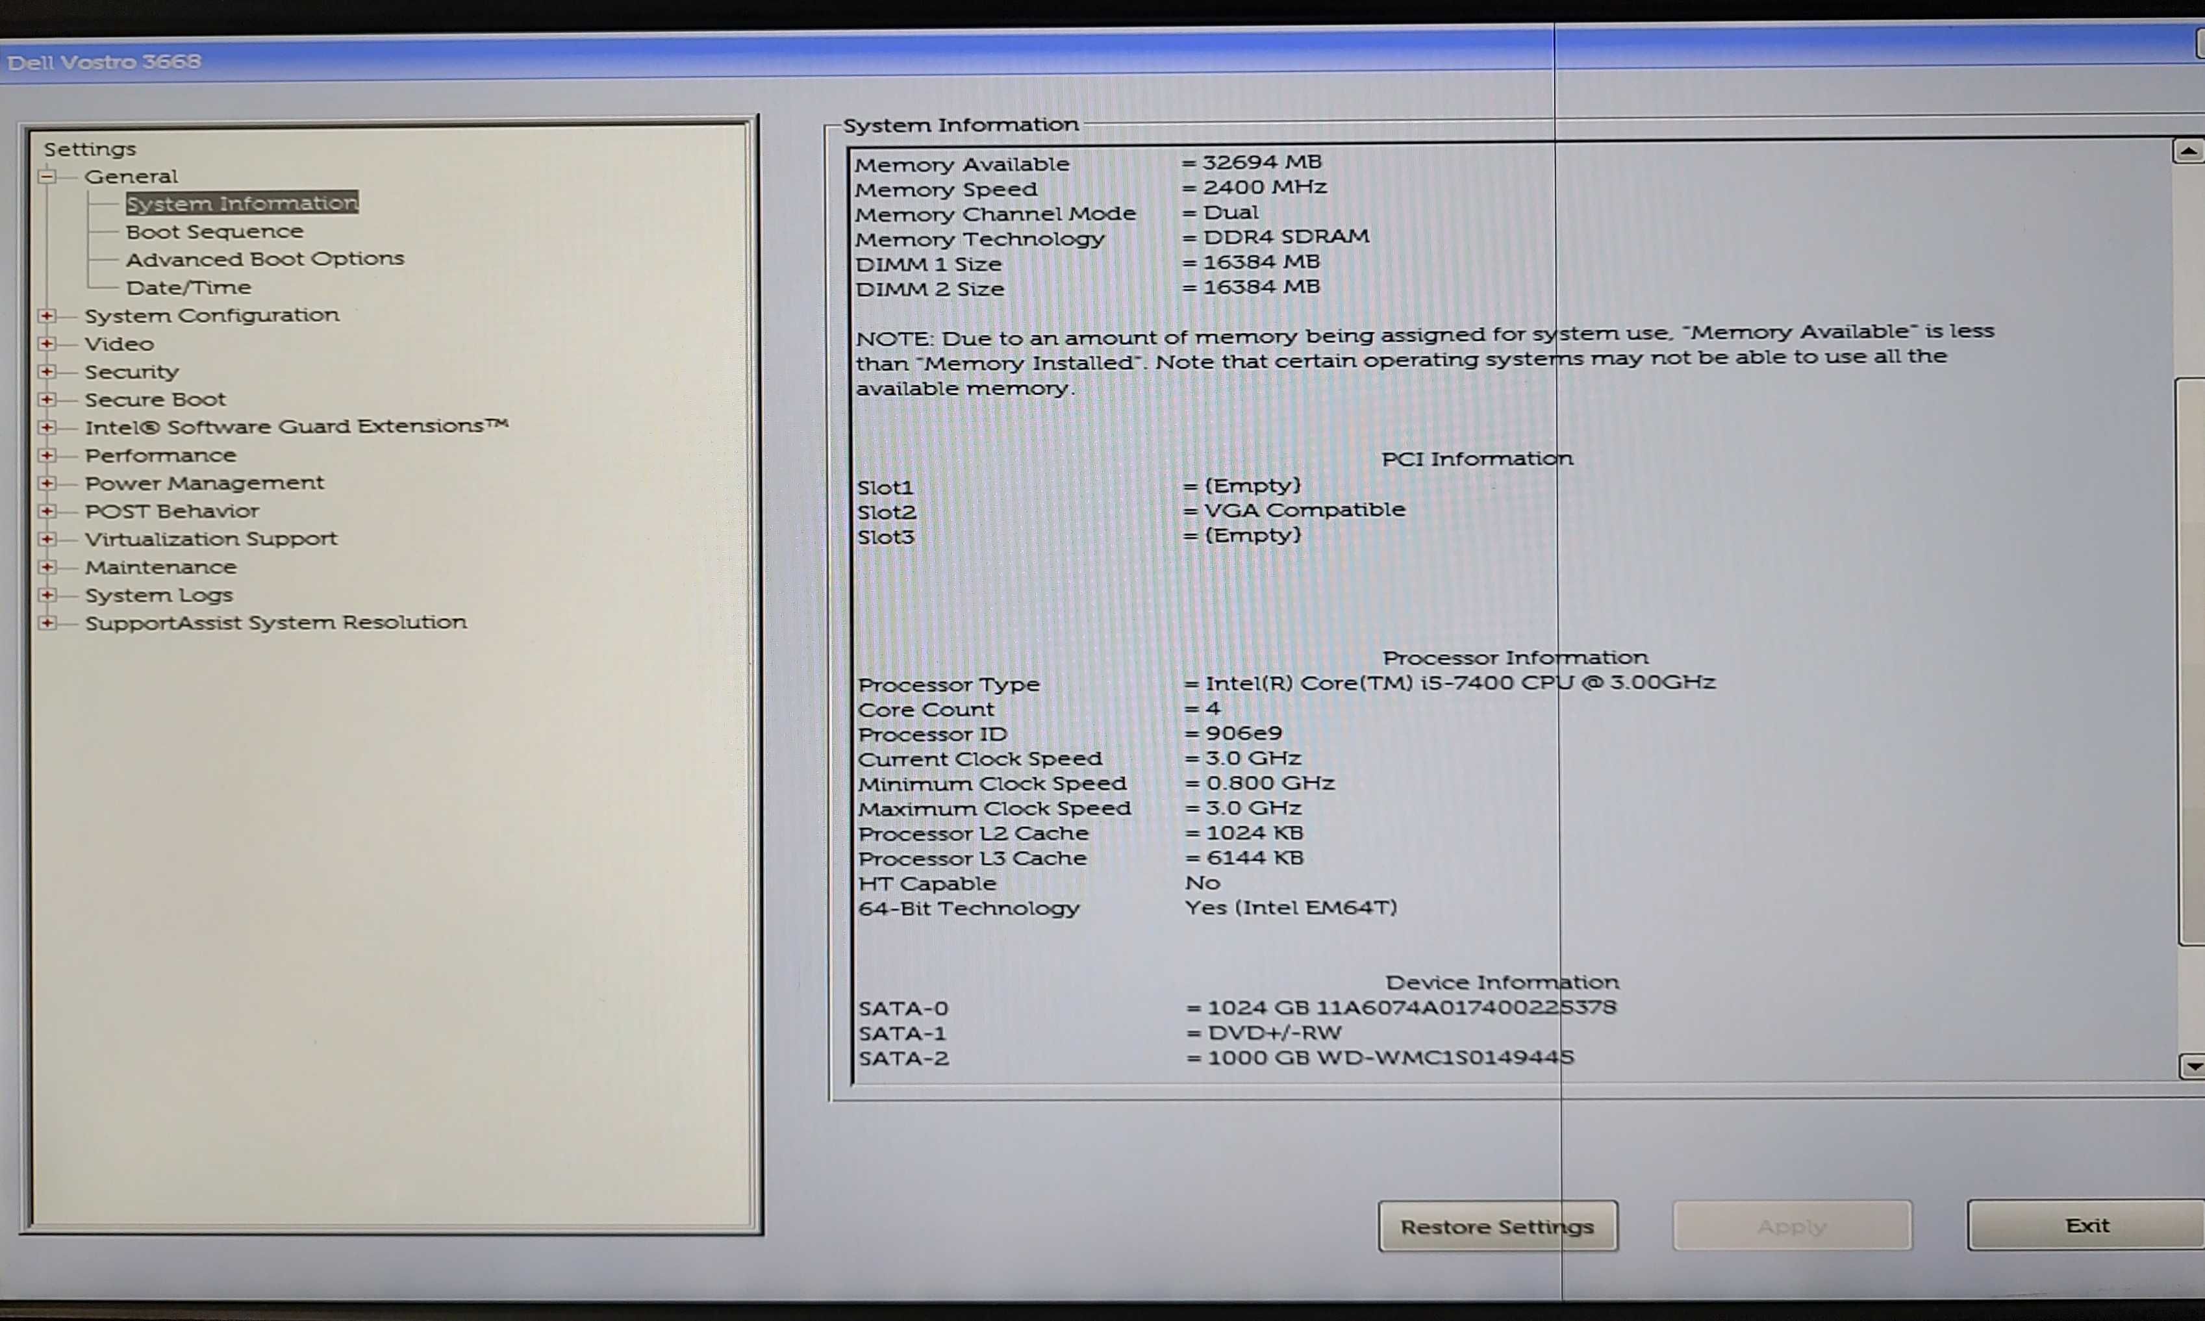Expand the Power Management node
The image size is (2205, 1321).
coord(47,483)
